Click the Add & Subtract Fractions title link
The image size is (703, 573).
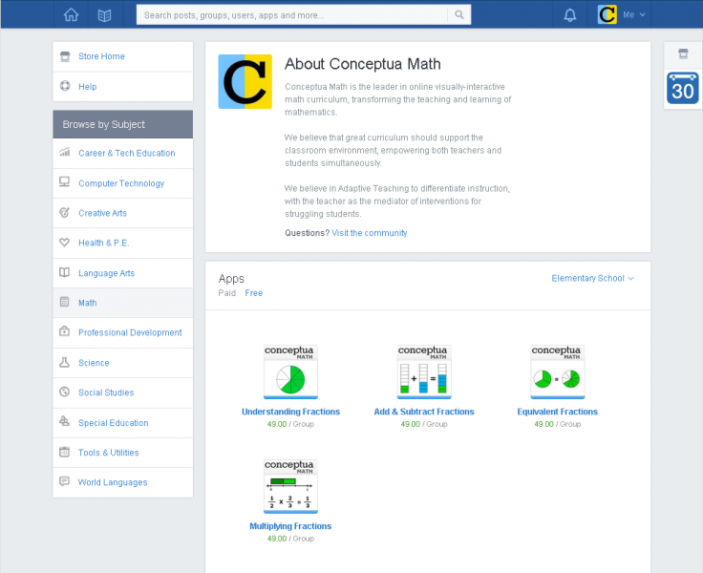[424, 412]
